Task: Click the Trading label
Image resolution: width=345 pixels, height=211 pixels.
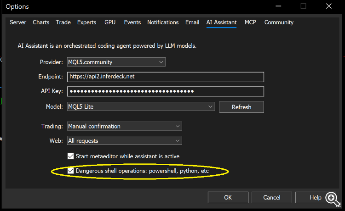Action: click(52, 126)
